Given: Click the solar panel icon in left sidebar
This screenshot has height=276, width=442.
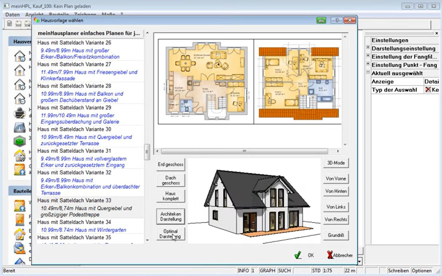Looking at the screenshot, I should click(x=20, y=127).
